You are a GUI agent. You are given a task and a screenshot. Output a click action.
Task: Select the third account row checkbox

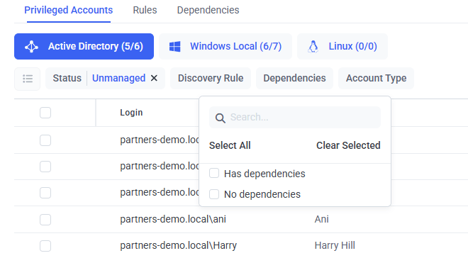click(45, 193)
